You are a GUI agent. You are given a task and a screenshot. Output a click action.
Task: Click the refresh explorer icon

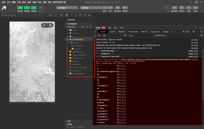click(87, 27)
